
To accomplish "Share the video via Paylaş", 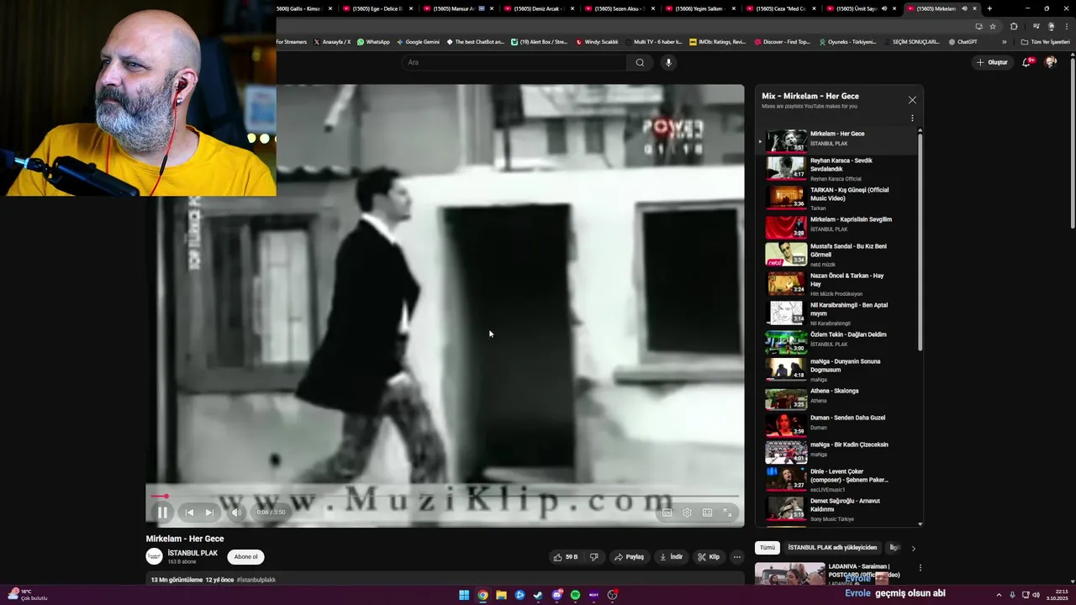I will pos(629,557).
